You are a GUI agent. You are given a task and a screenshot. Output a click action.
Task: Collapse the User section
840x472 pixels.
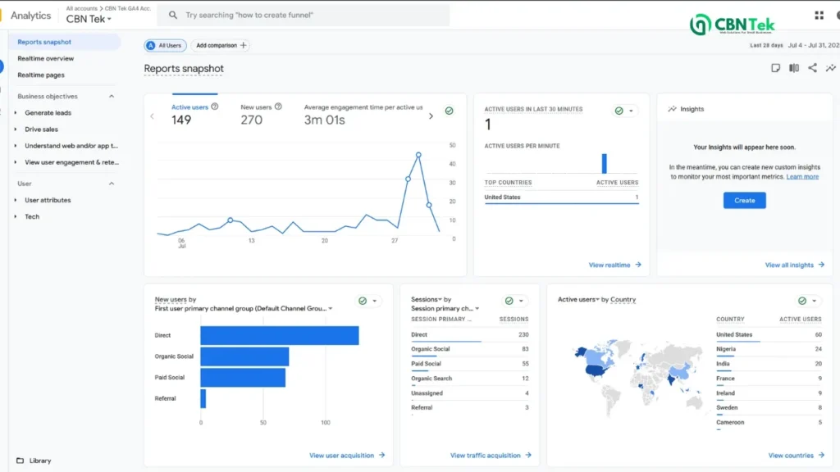[x=112, y=184]
